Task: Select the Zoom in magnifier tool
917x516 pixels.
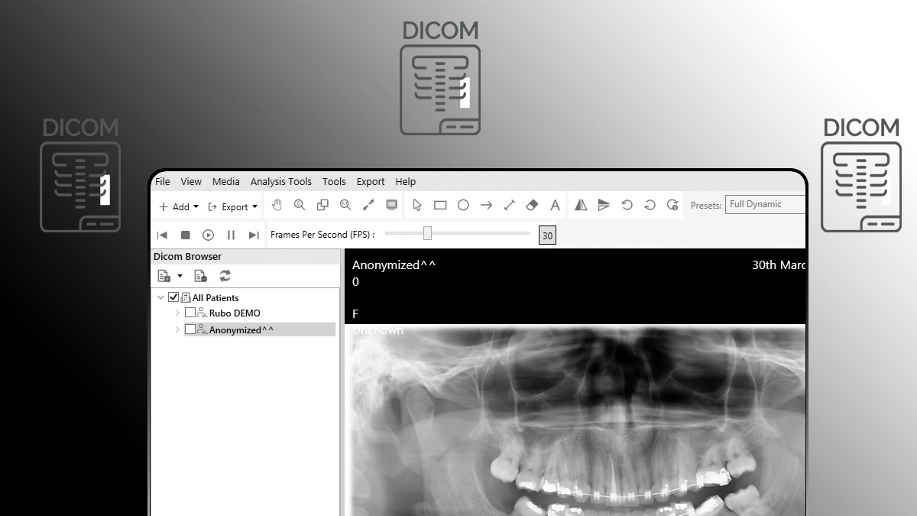Action: tap(300, 205)
